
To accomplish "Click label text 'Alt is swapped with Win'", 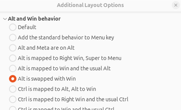I will (47, 79).
